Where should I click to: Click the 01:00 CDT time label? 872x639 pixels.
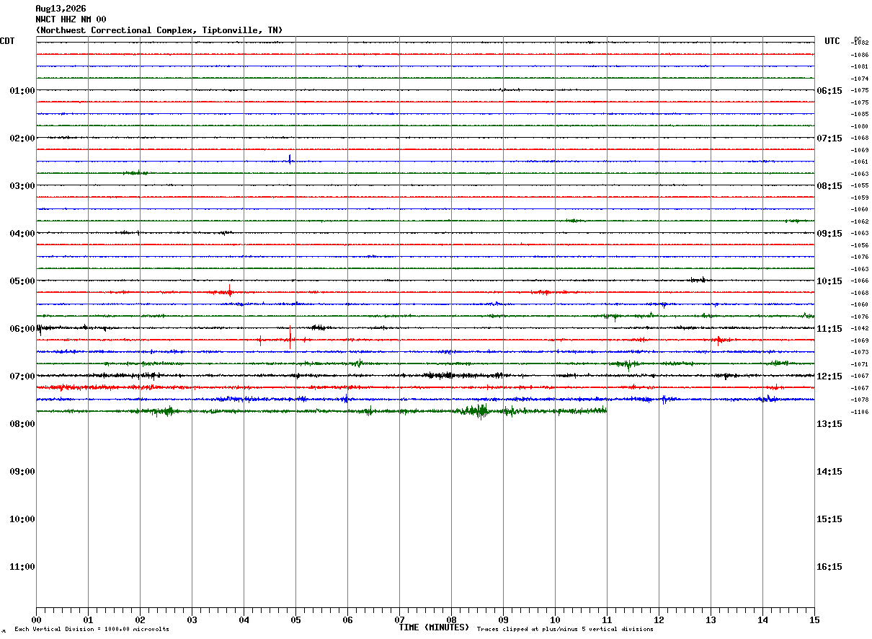click(22, 91)
